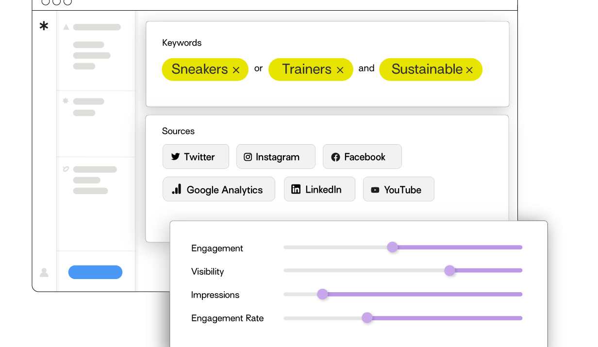598x347 pixels.
Task: Click the Engagement Rate slider handle
Action: tap(367, 318)
